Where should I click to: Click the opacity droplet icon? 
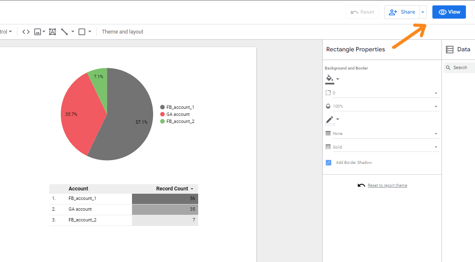point(328,106)
